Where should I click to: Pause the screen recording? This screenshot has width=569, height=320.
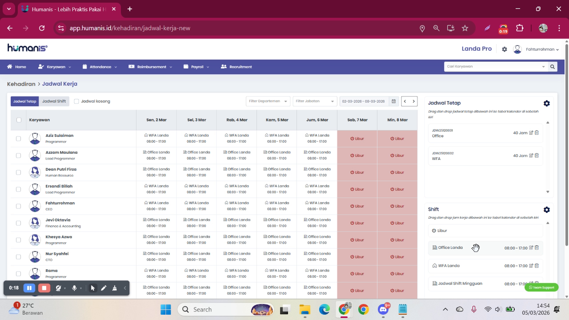pyautogui.click(x=29, y=288)
